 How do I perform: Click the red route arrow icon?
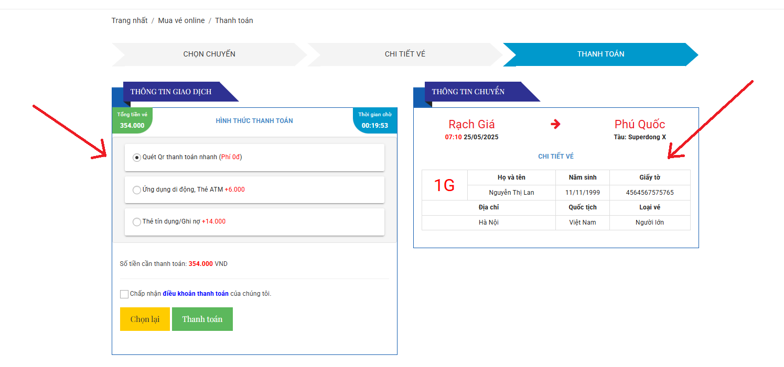click(x=556, y=124)
